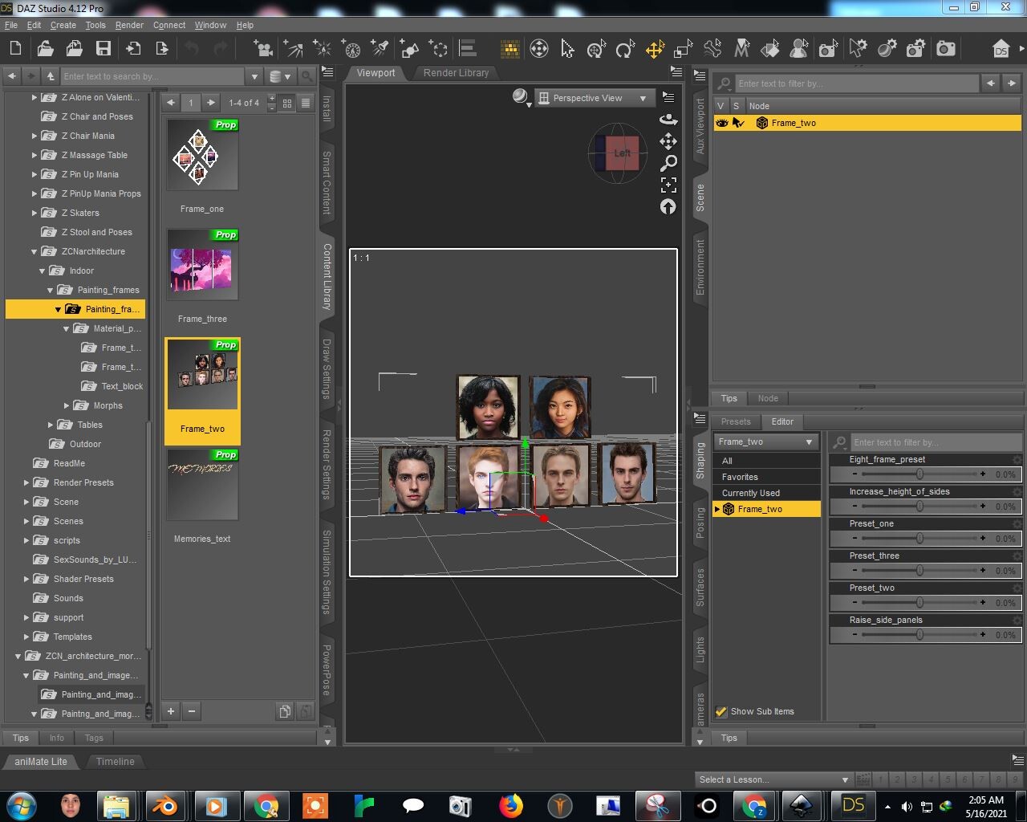Toggle selectable icon for Frame_two node
The width and height of the screenshot is (1027, 822).
[738, 123]
